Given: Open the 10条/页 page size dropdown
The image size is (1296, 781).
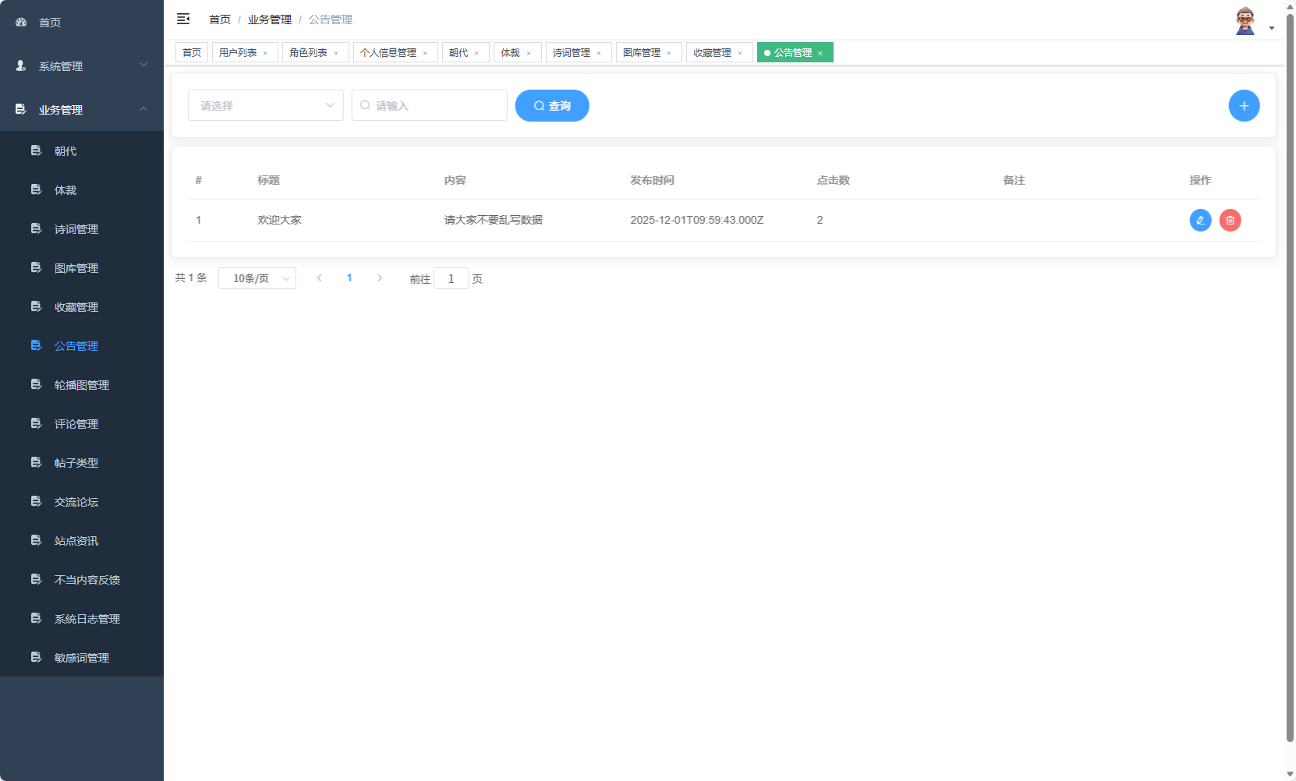Looking at the screenshot, I should tap(257, 277).
